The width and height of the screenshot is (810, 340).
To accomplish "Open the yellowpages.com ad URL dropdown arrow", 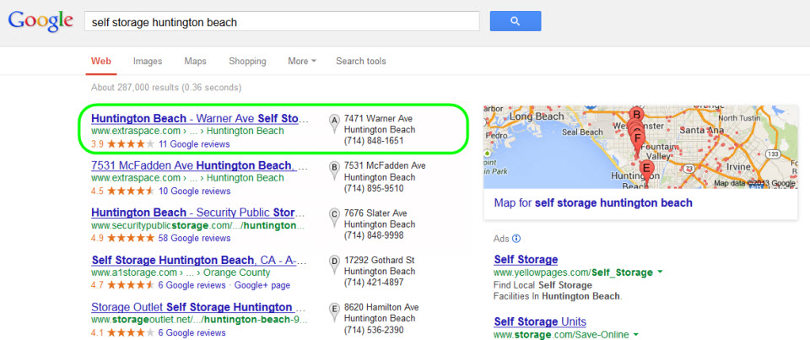I will [660, 273].
